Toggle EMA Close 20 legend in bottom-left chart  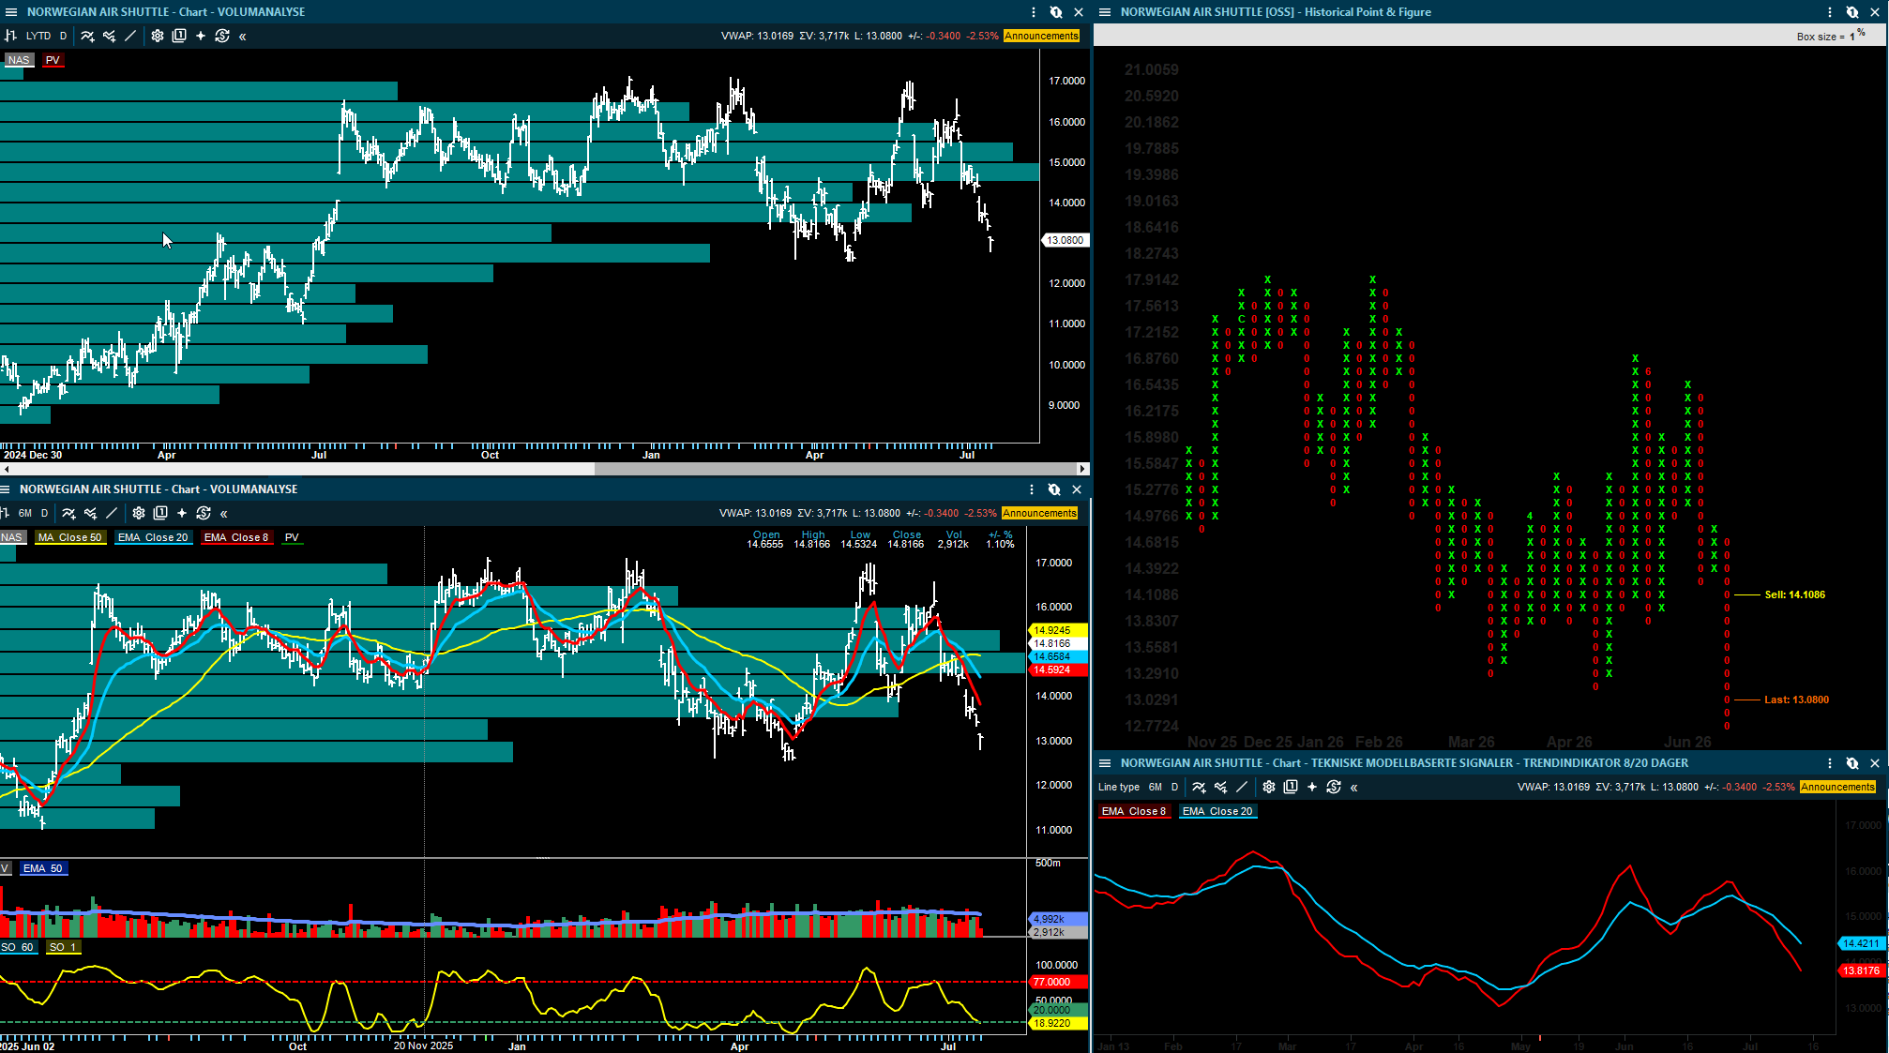pos(153,537)
